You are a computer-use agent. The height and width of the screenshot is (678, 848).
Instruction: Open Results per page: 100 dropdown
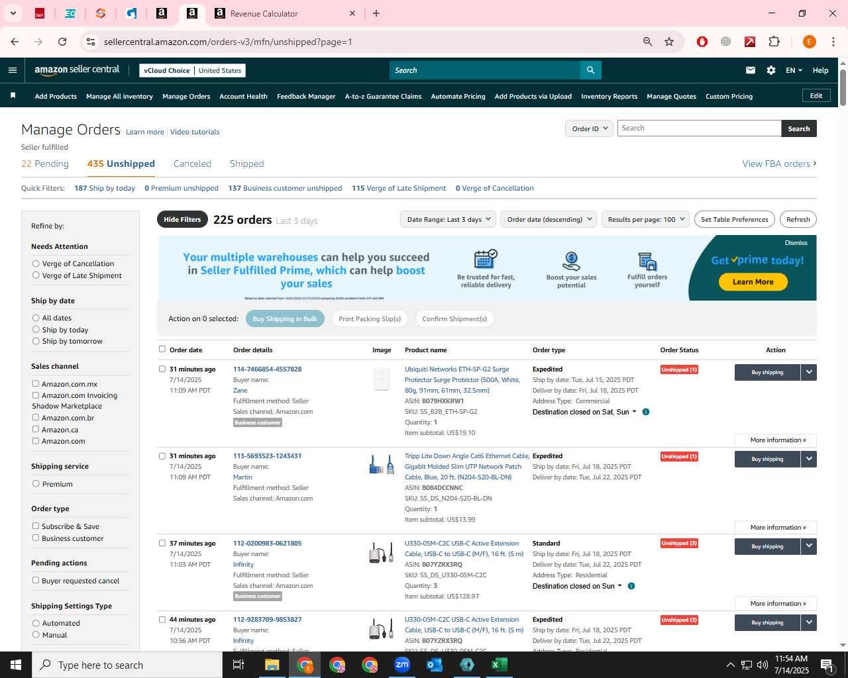tap(646, 219)
